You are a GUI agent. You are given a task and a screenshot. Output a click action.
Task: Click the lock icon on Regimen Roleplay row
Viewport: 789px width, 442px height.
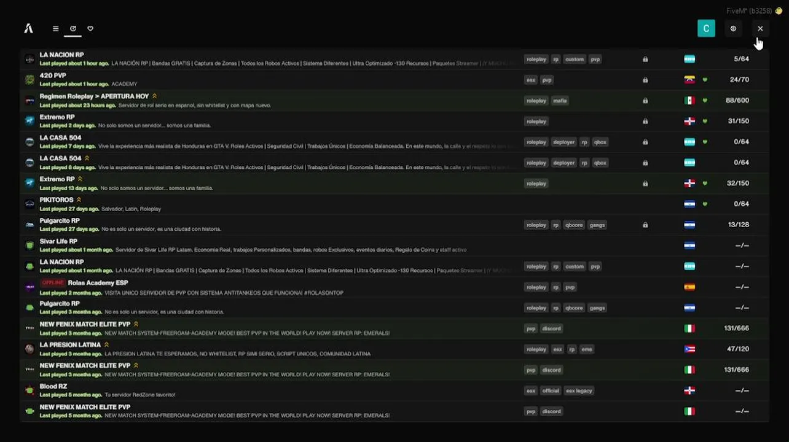[x=645, y=101]
